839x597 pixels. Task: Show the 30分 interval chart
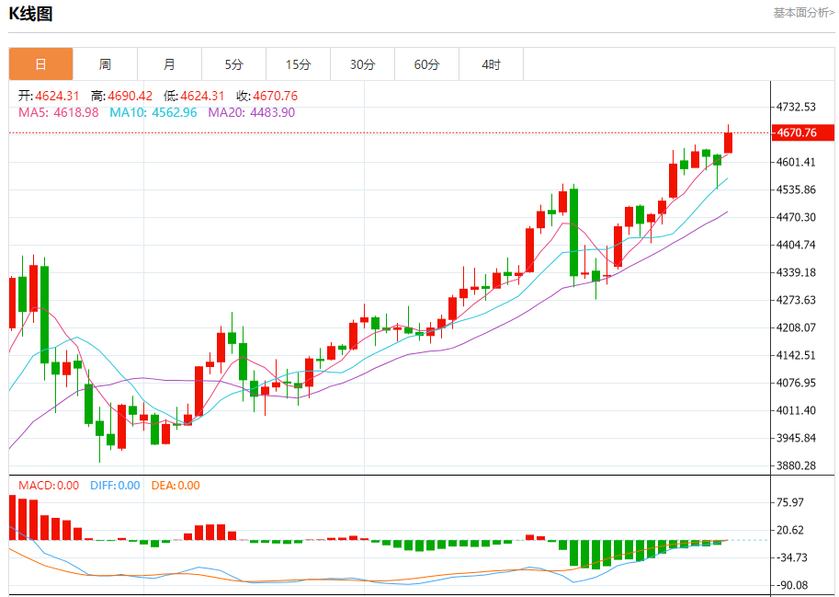tap(362, 64)
